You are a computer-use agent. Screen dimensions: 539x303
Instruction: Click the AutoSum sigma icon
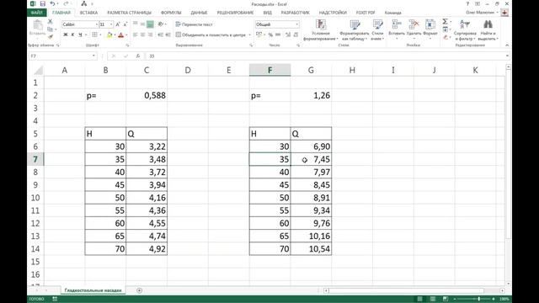(446, 22)
